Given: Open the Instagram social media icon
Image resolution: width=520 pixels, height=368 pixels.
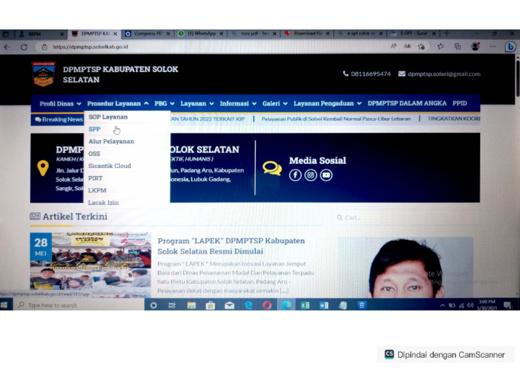Looking at the screenshot, I should click(x=310, y=175).
